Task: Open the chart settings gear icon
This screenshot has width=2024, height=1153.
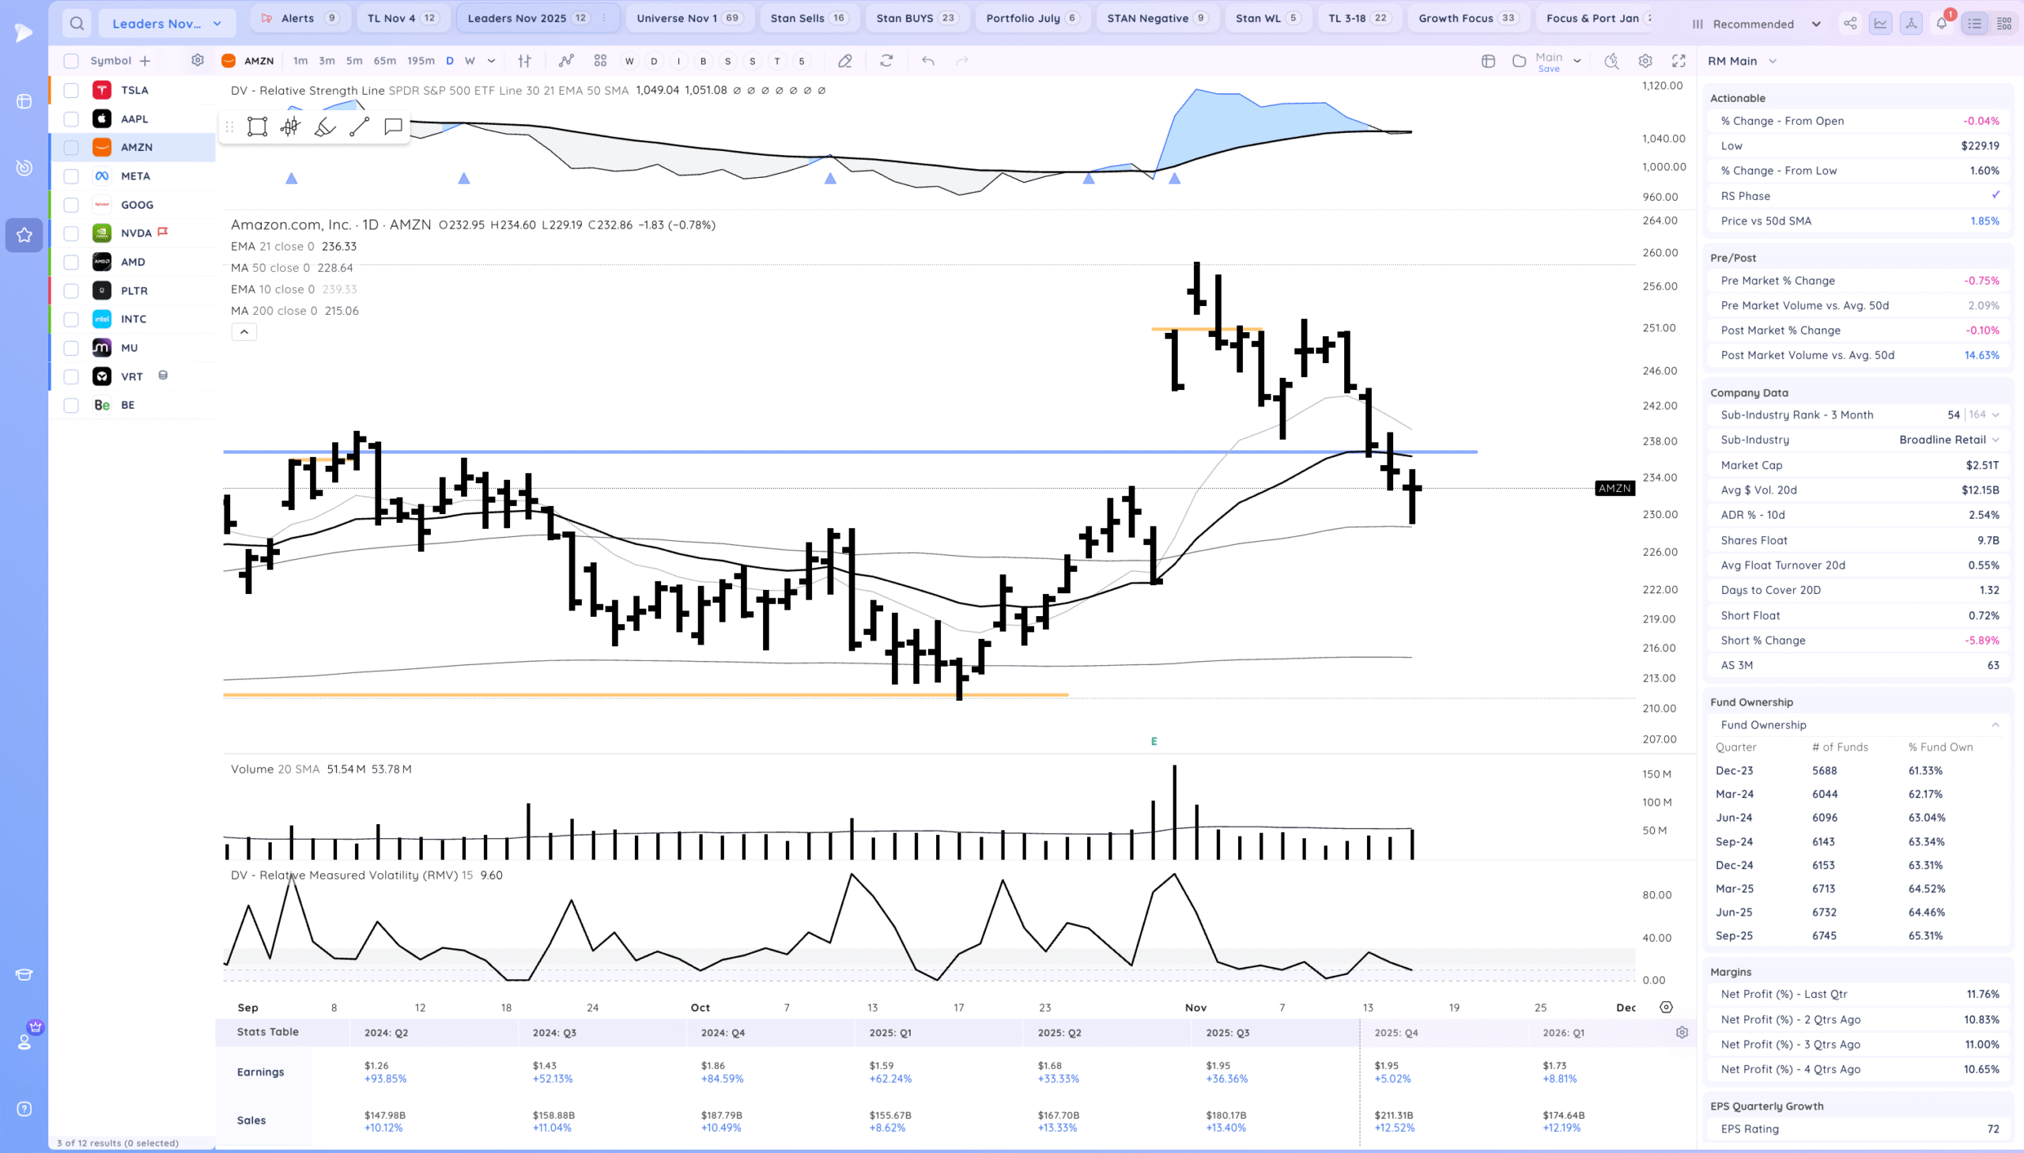Action: pos(1645,61)
